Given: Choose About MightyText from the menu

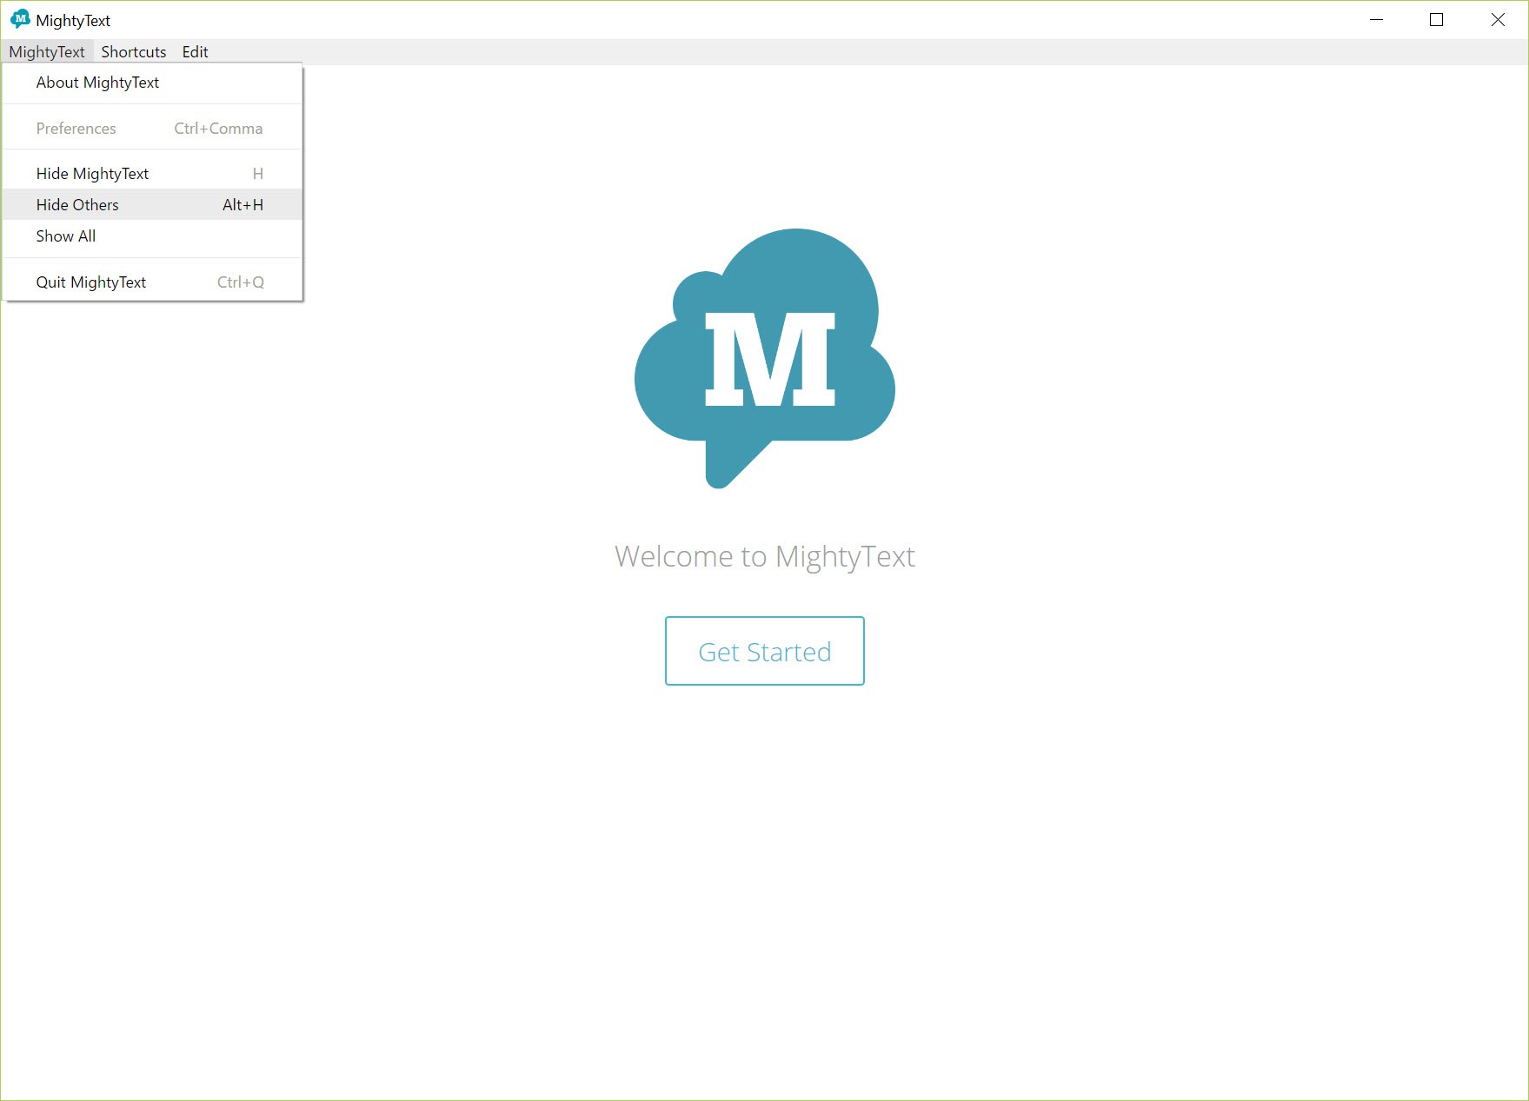Looking at the screenshot, I should (97, 83).
